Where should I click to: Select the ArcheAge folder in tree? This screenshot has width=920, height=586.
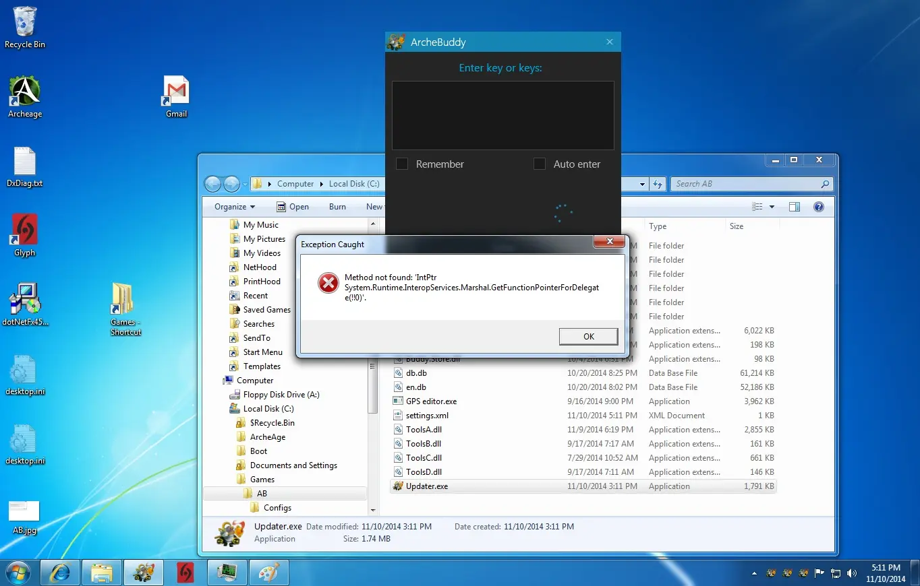(268, 437)
